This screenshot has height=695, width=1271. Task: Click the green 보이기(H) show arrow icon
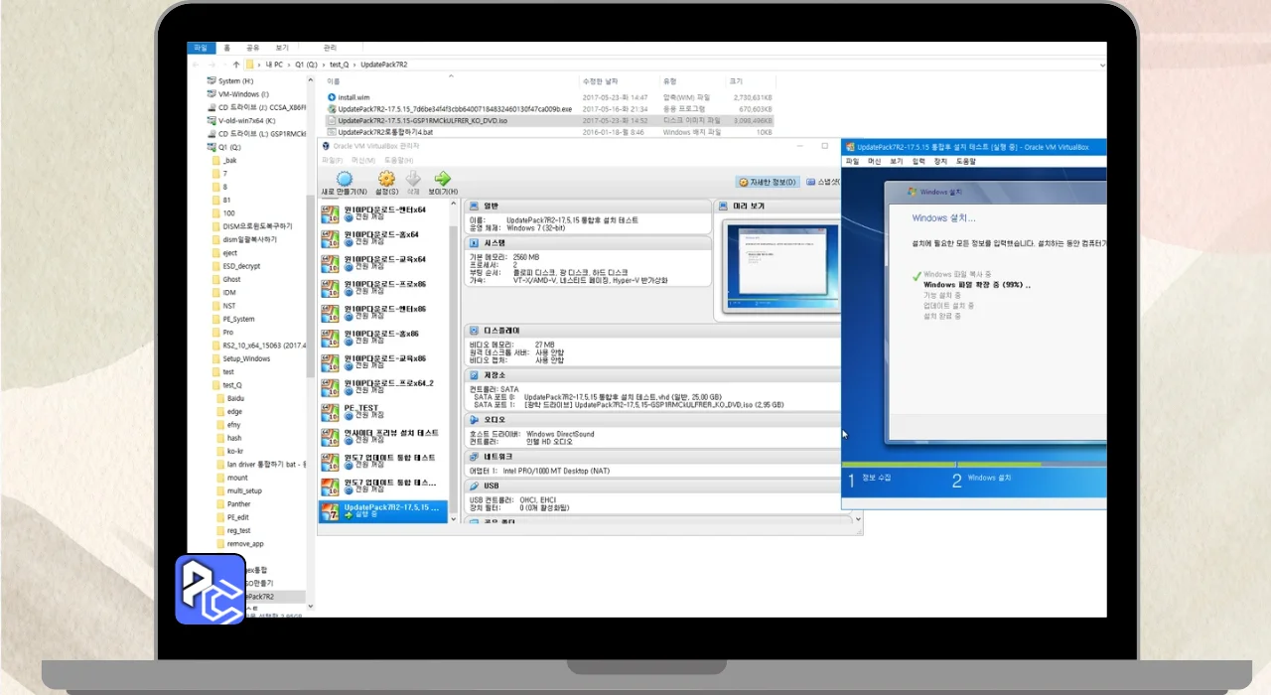click(443, 180)
